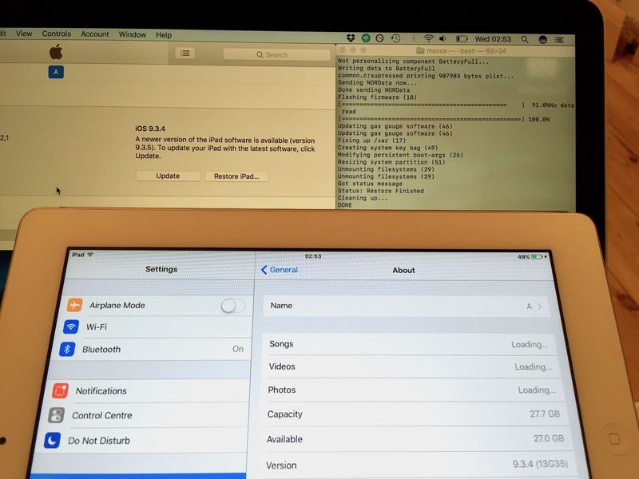Screen dimensions: 639x479
Task: Open the Name row chevron
Action: coord(540,307)
